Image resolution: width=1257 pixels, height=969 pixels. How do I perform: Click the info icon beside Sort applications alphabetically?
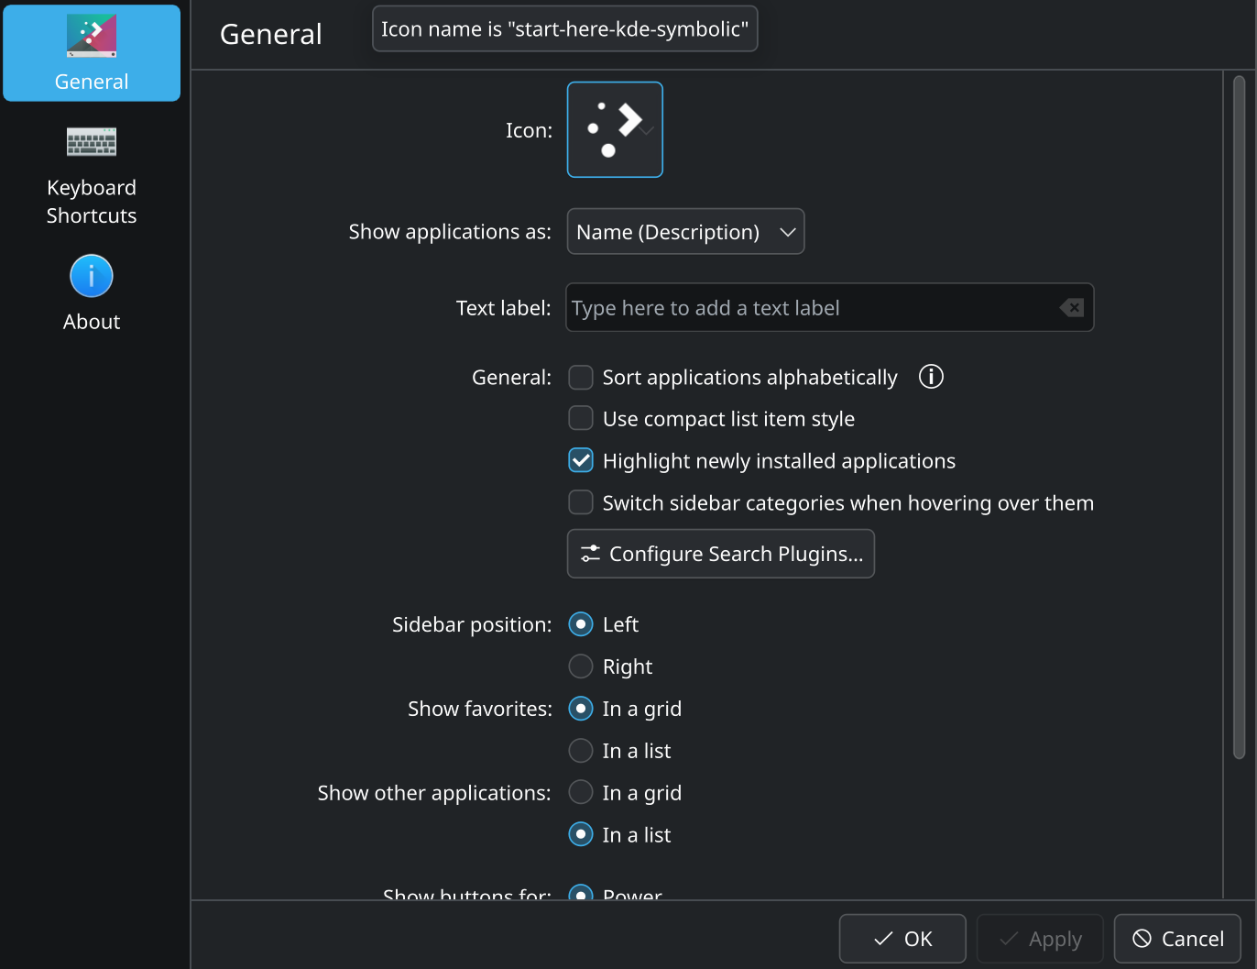931,377
